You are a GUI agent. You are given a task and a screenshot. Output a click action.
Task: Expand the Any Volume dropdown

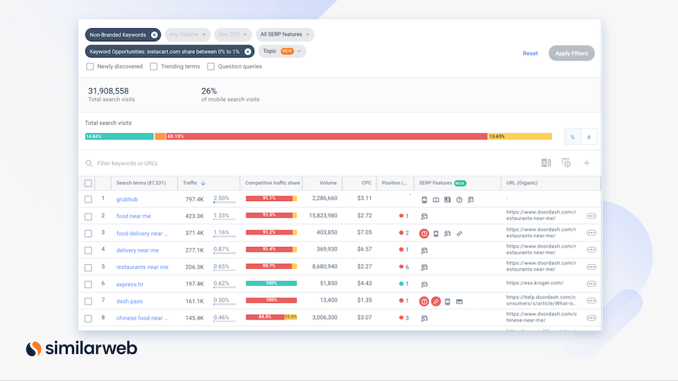[x=187, y=35]
